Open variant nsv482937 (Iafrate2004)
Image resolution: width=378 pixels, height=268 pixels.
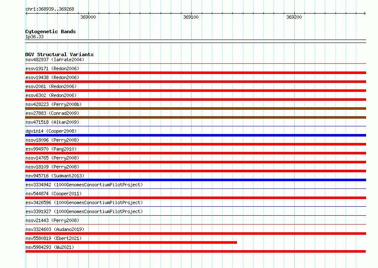[x=55, y=60]
